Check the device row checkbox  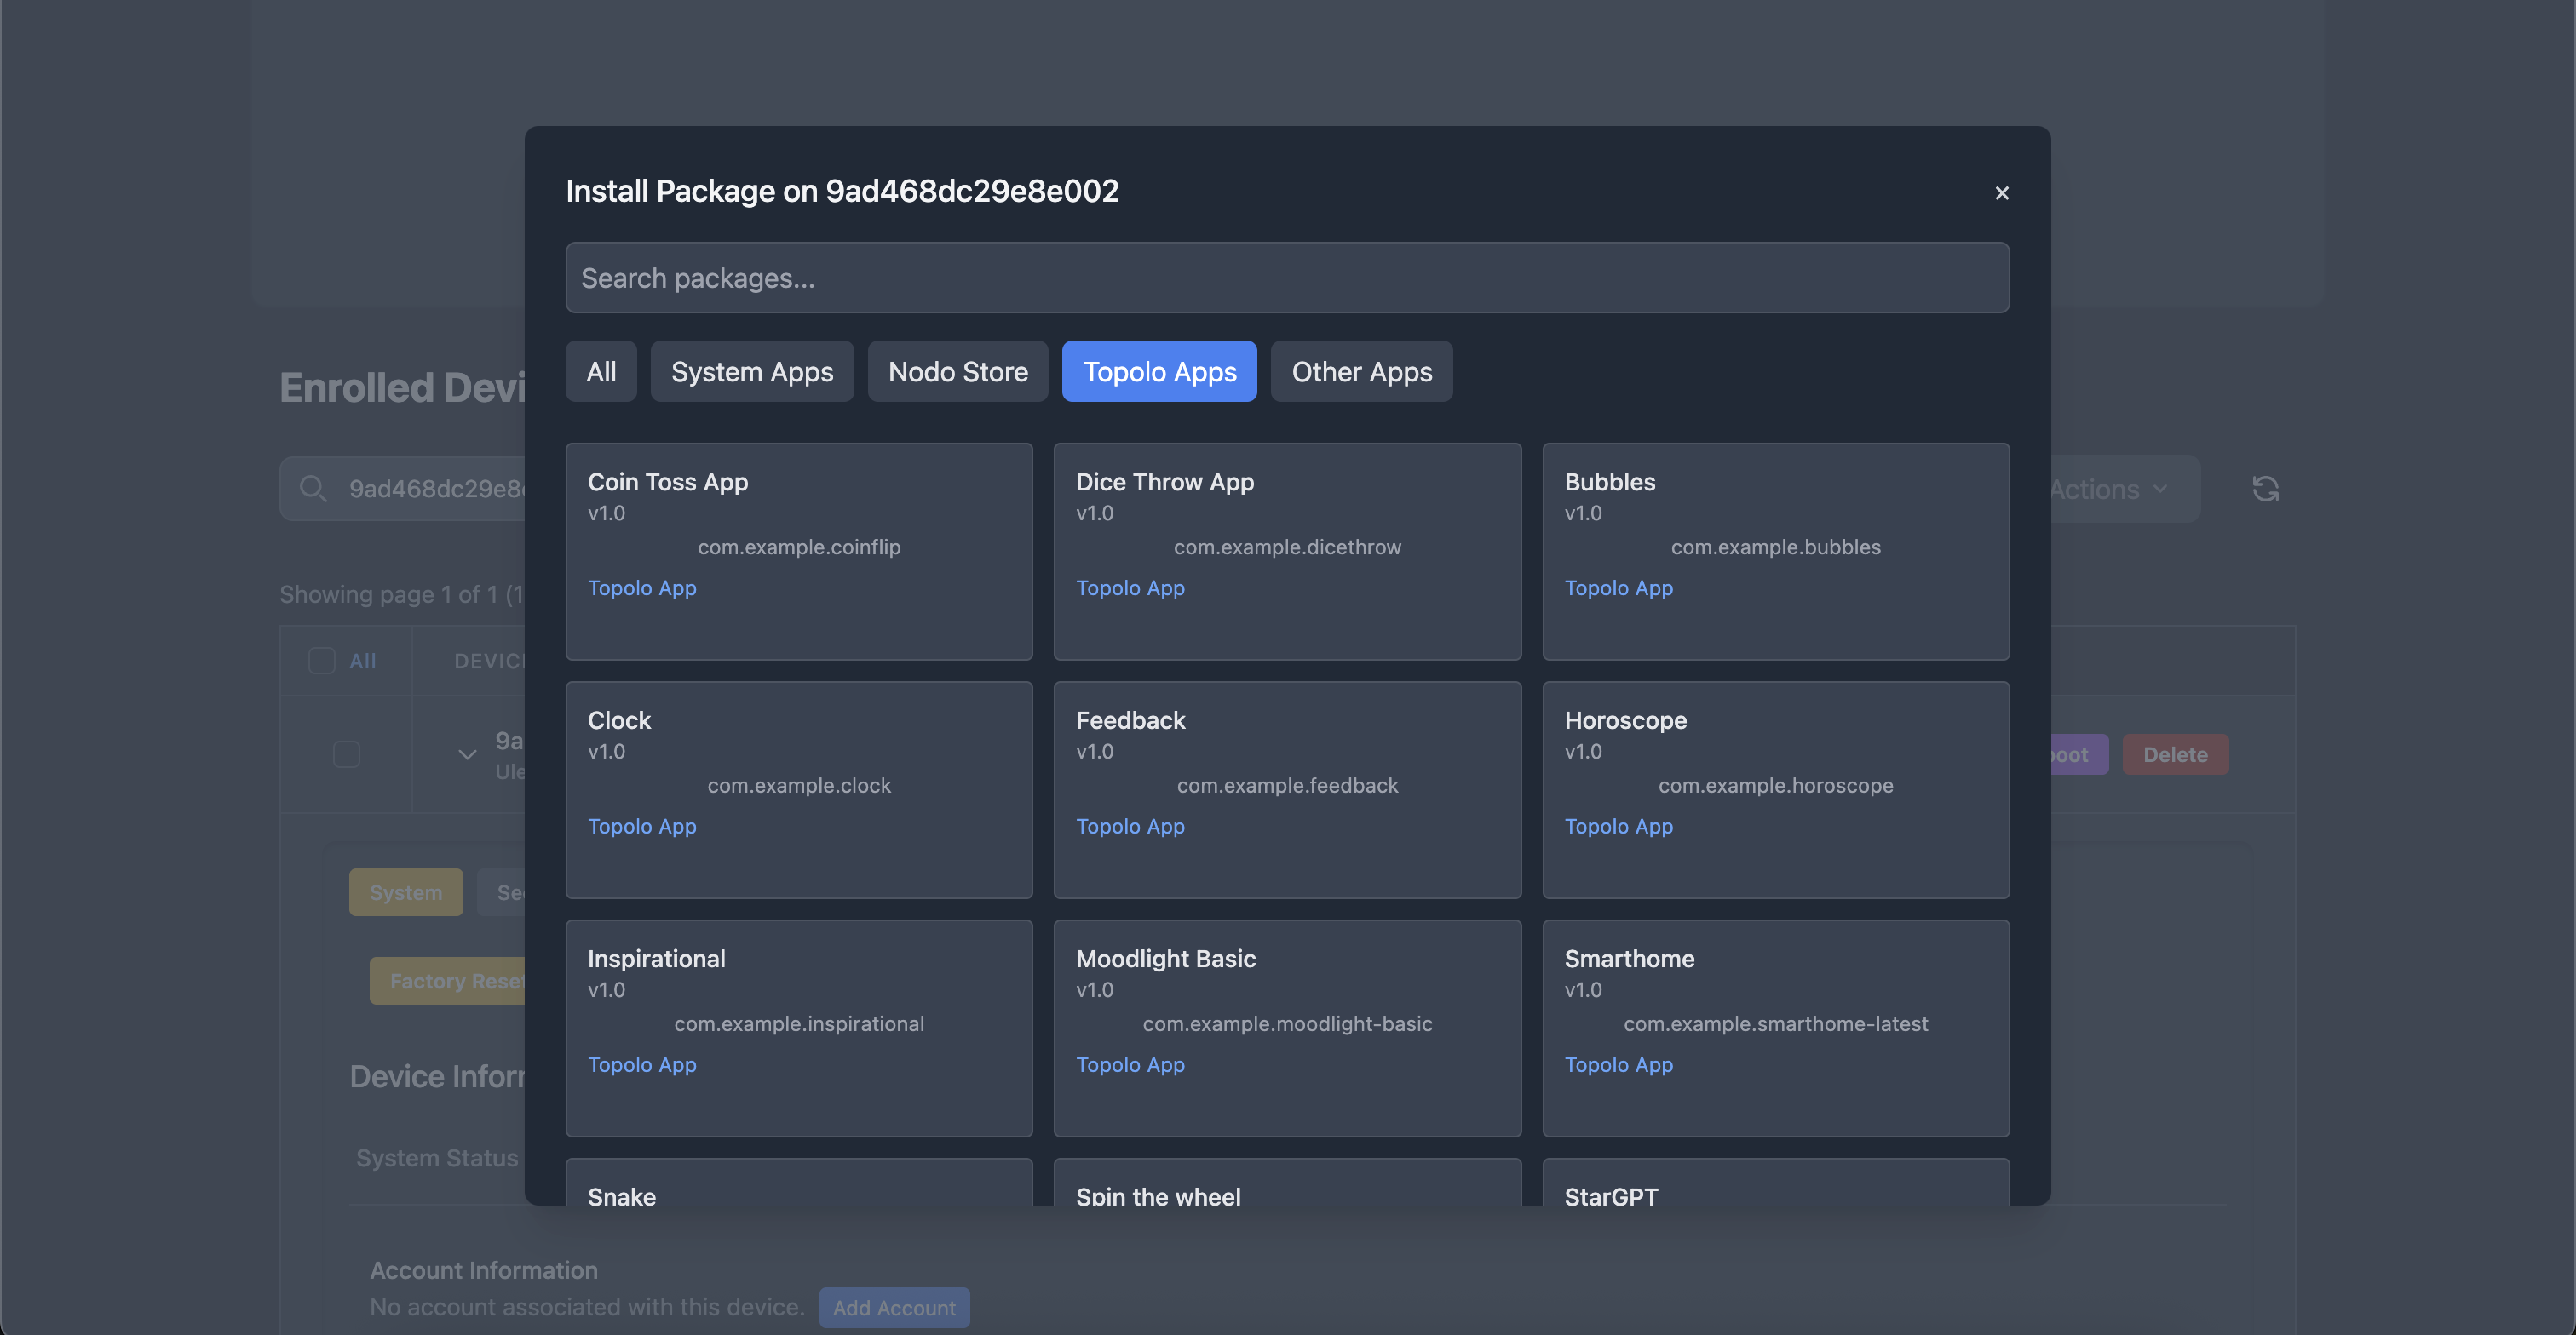[x=346, y=754]
